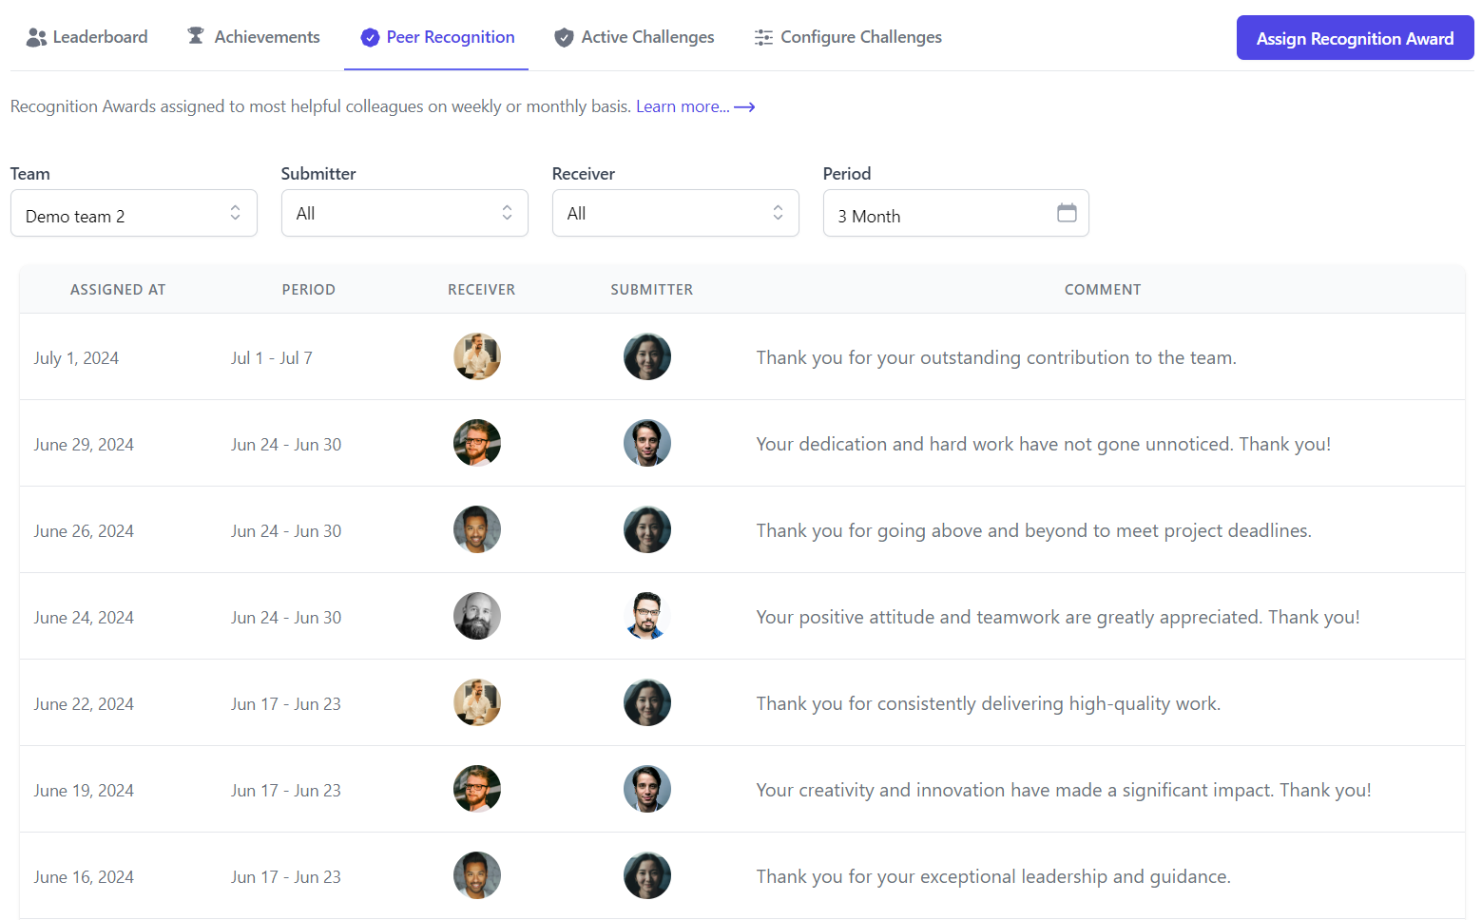Viewport: 1482px width, 920px height.
Task: Click the SUBMITTER column header
Action: 652,290
